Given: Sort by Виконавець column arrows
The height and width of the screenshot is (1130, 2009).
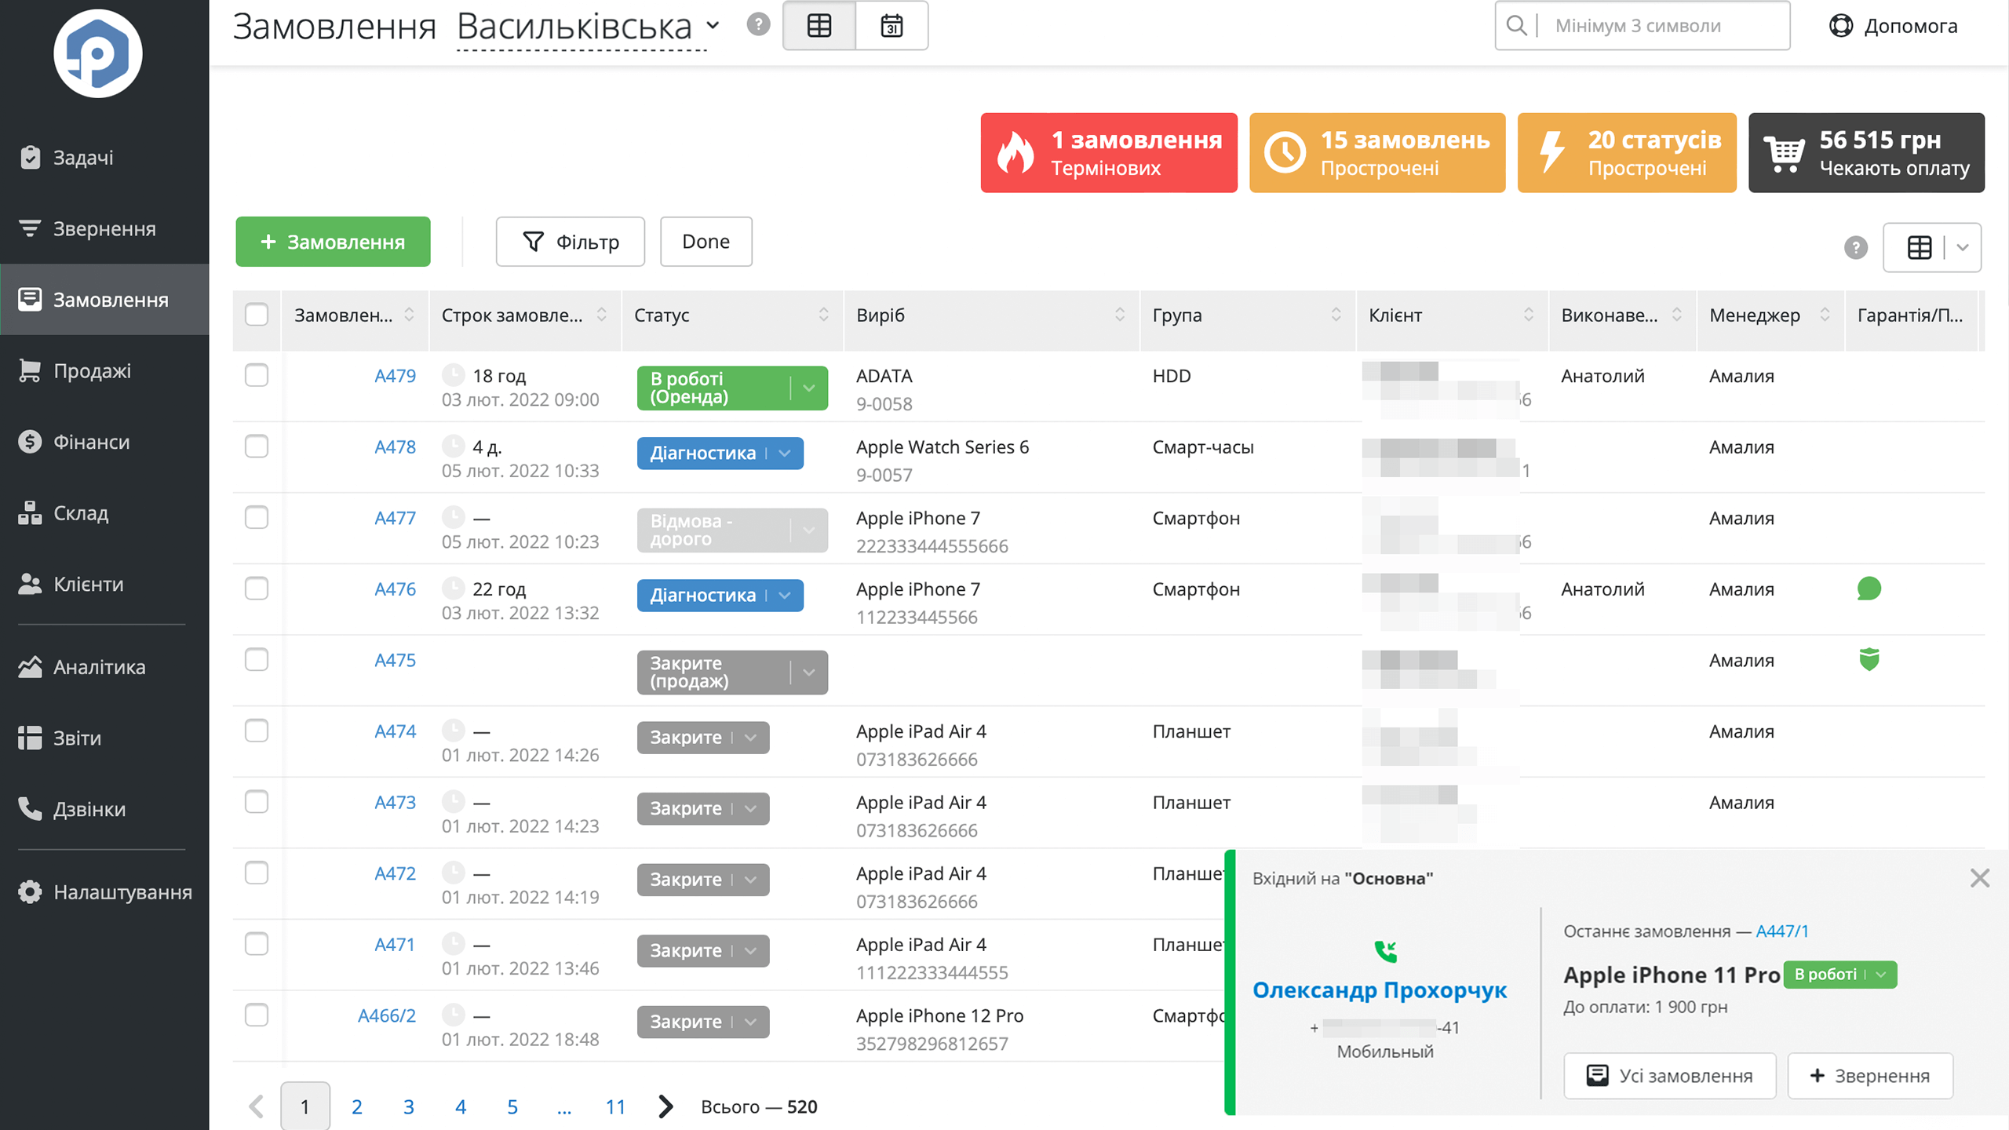Looking at the screenshot, I should coord(1676,315).
